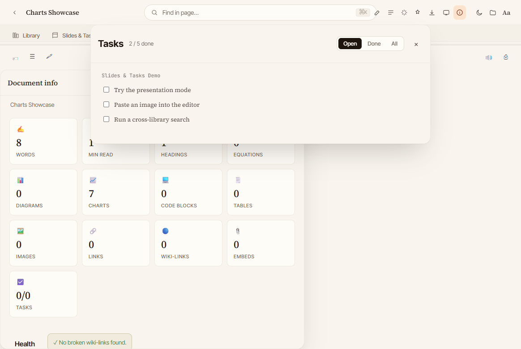Toggle the document info panel icon
521x349 pixels.
pyautogui.click(x=460, y=13)
